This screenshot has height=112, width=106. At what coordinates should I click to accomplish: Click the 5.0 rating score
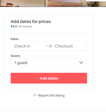[x=15, y=26]
